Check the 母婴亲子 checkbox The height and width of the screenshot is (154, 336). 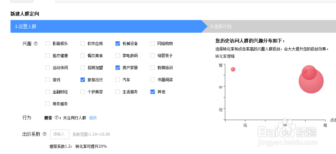tap(152, 56)
